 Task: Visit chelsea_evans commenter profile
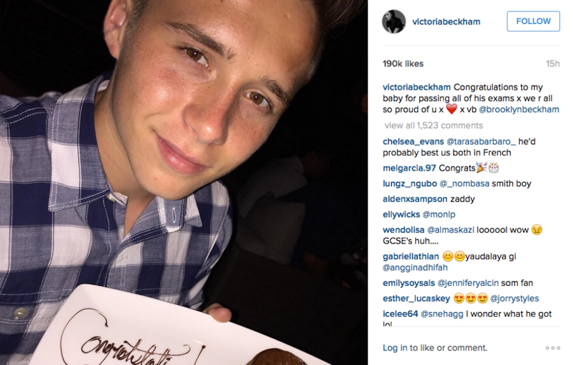[x=413, y=142]
